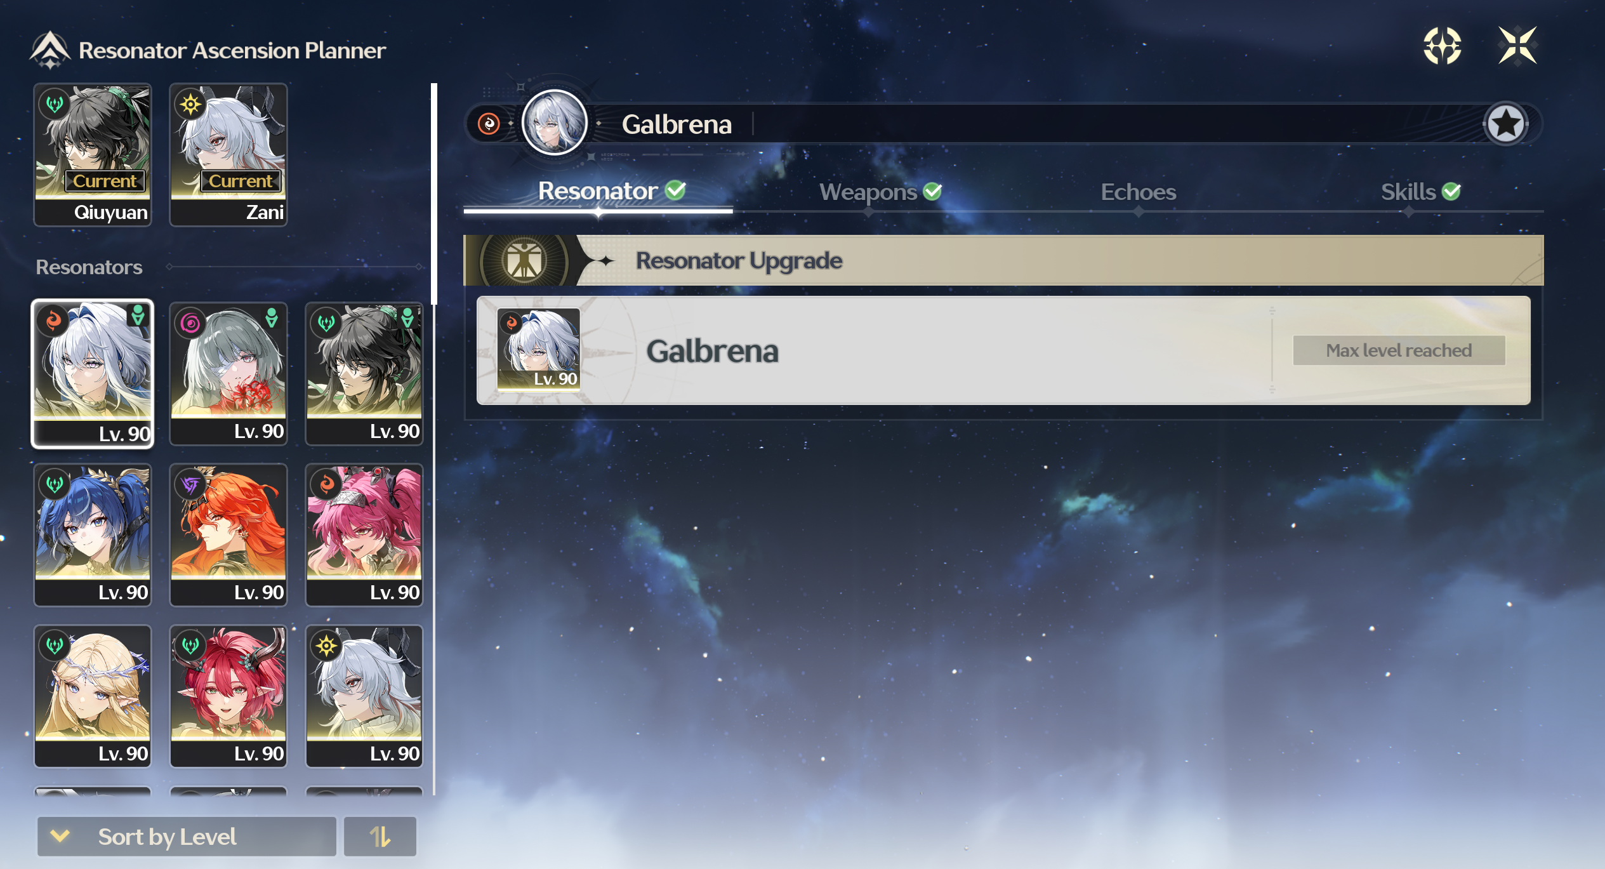Click the dropdown chevron in Sort by Level

coord(60,835)
